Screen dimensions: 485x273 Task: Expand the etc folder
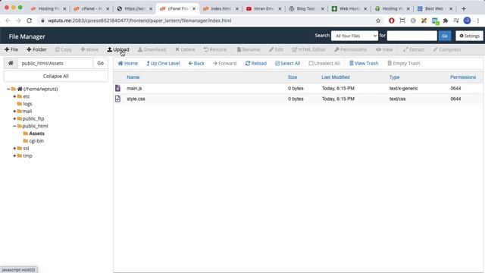(14, 96)
